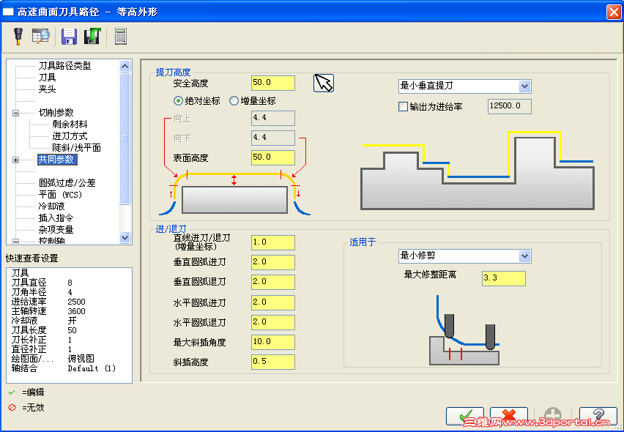Click the 水平圆弧进刀 input field

(x=273, y=302)
